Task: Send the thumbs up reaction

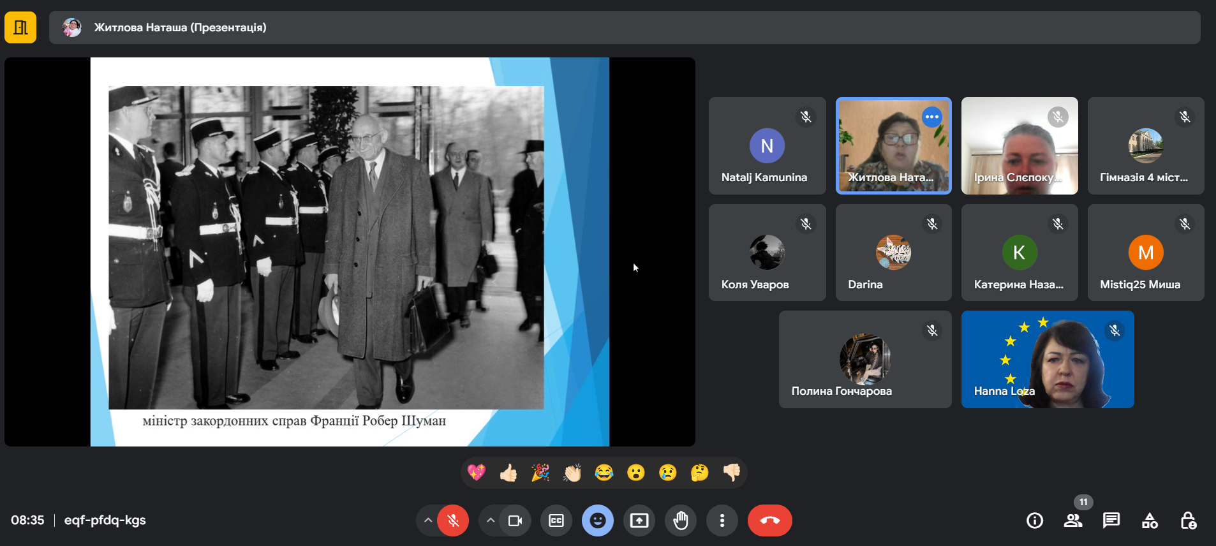Action: tap(508, 473)
